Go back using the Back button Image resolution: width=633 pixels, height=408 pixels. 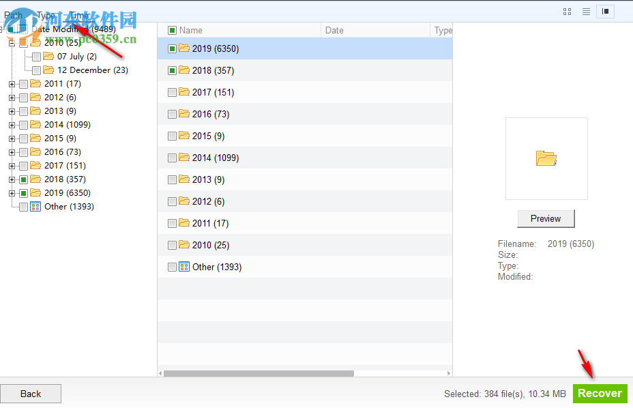(x=31, y=394)
